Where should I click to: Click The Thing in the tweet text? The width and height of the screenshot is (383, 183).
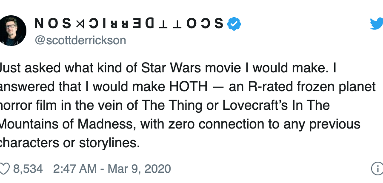172,106
